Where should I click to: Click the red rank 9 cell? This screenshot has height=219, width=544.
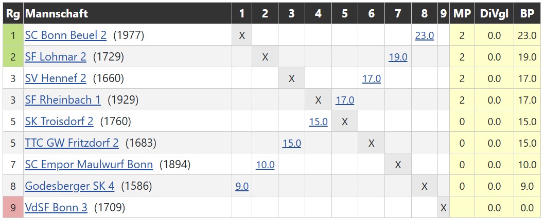[x=13, y=208]
